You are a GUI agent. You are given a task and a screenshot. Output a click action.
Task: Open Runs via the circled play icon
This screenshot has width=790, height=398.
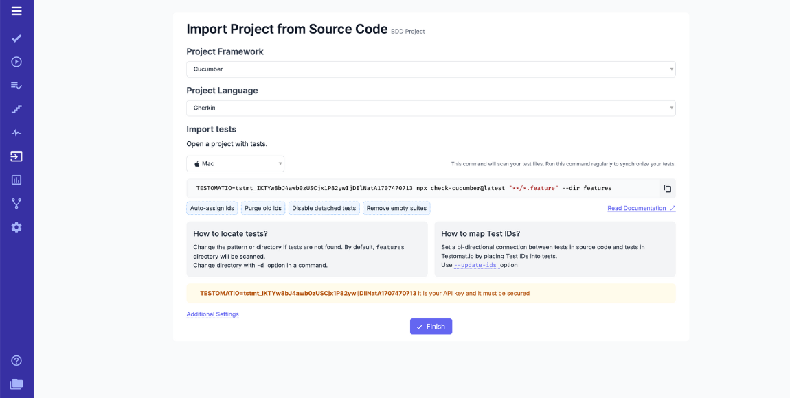pyautogui.click(x=16, y=62)
